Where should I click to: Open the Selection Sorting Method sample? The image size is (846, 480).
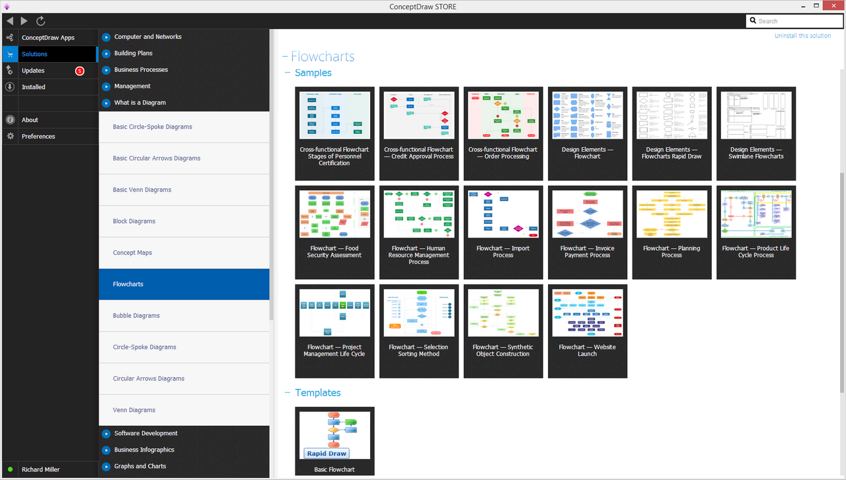tap(419, 331)
